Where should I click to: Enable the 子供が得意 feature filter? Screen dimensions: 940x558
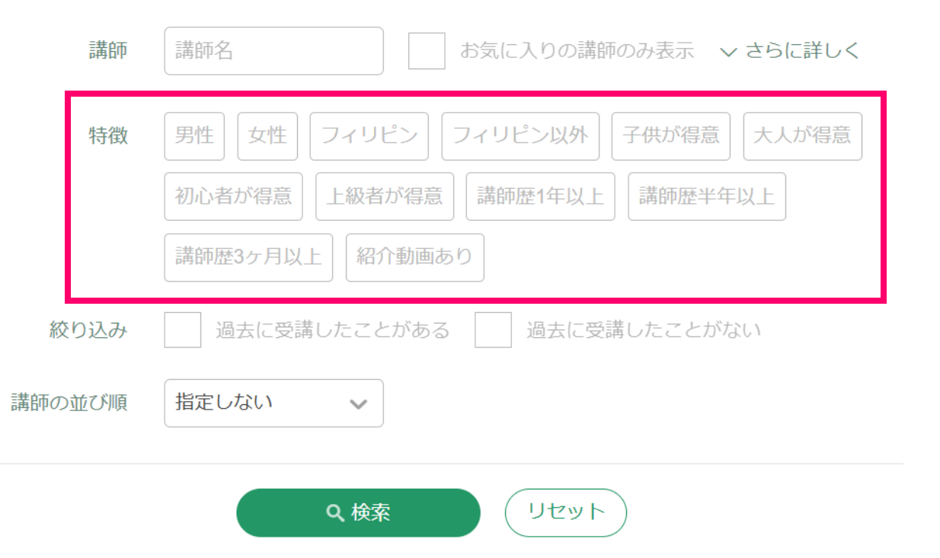671,136
